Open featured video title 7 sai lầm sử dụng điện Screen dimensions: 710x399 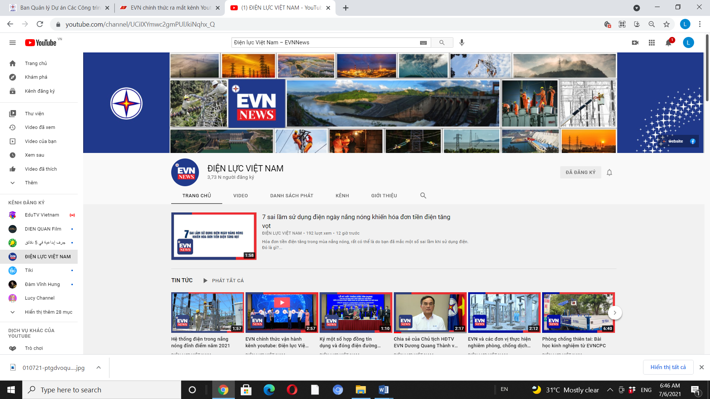(356, 221)
